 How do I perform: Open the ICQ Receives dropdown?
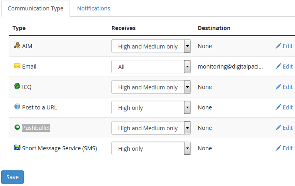tap(151, 87)
